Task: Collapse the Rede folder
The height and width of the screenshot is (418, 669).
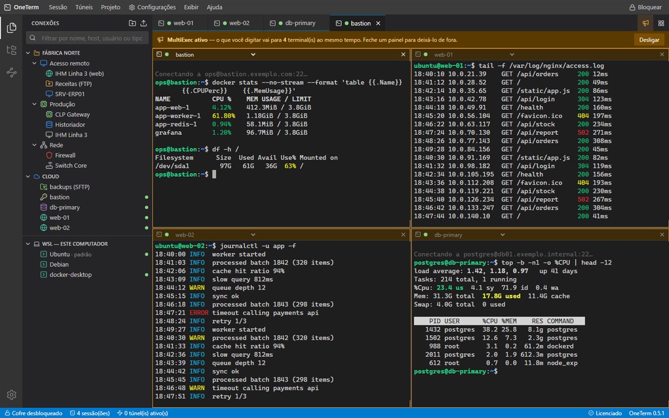Action: point(34,145)
